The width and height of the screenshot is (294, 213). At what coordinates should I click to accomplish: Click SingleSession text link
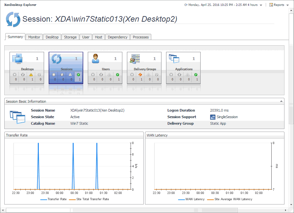pos(227,117)
